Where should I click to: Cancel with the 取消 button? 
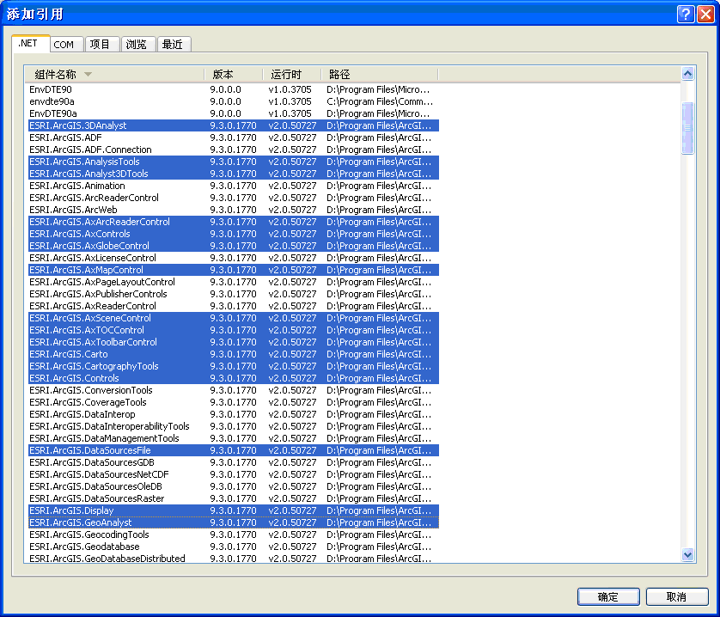pyautogui.click(x=677, y=596)
